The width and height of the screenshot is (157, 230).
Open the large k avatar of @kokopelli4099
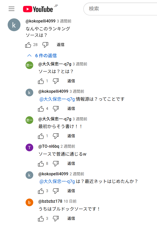coord(14,25)
